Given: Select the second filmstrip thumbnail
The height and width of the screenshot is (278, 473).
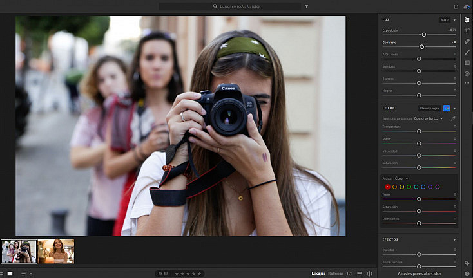Looking at the screenshot, I should pyautogui.click(x=56, y=252).
